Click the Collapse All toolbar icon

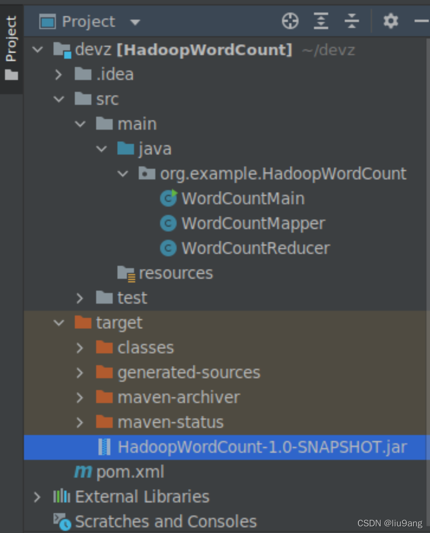352,21
